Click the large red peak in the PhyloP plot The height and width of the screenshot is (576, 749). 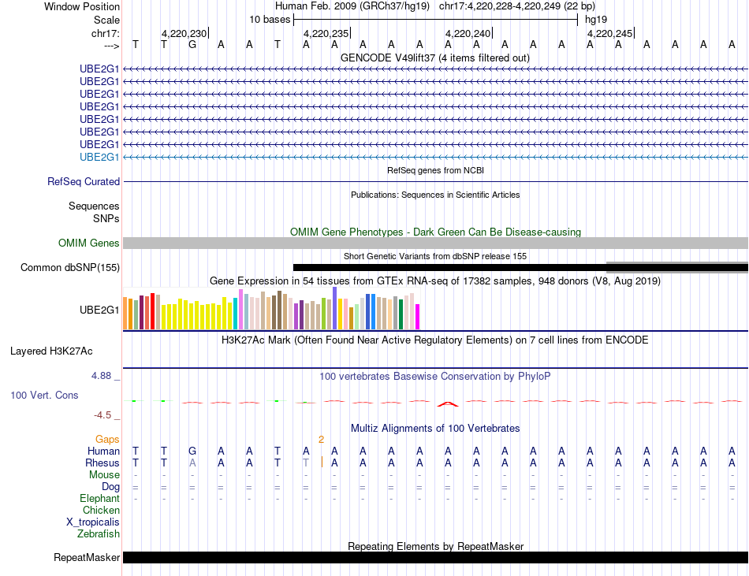[x=448, y=404]
